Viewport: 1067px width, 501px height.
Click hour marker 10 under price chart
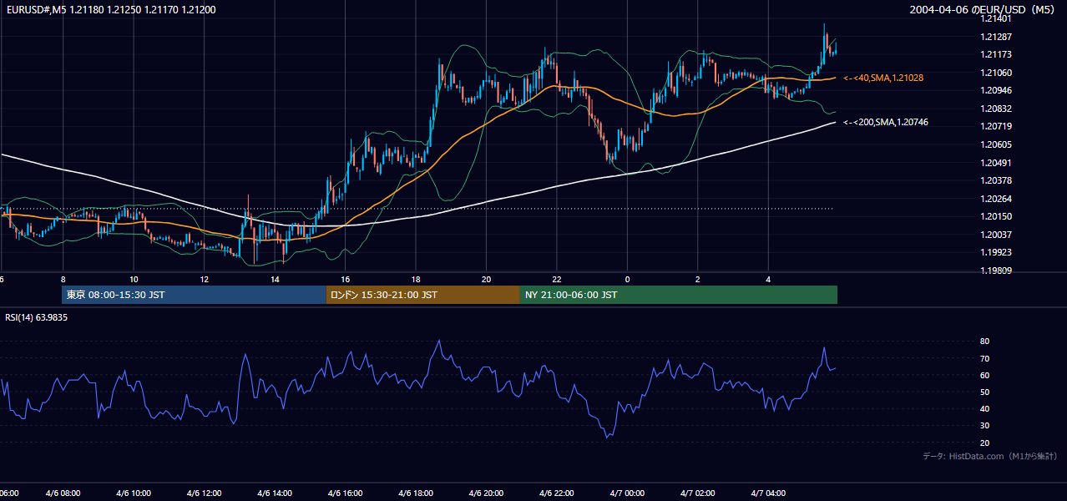(x=134, y=278)
